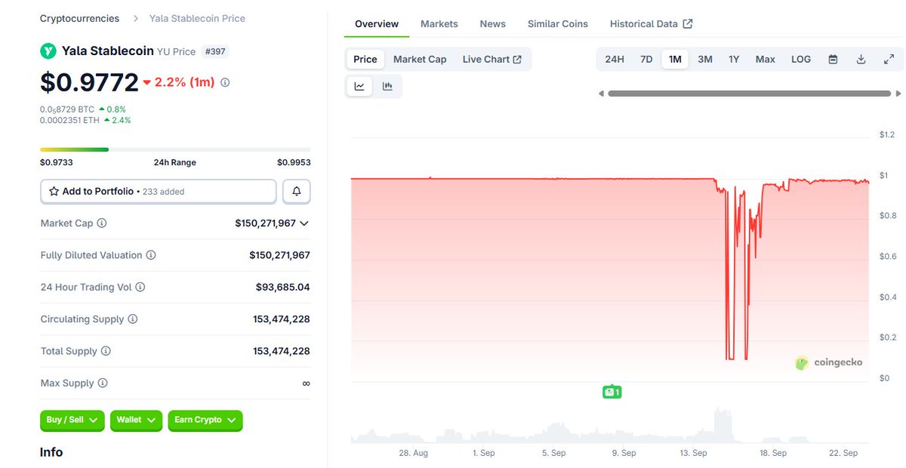Select the 7D time range
The height and width of the screenshot is (468, 906).
point(646,59)
